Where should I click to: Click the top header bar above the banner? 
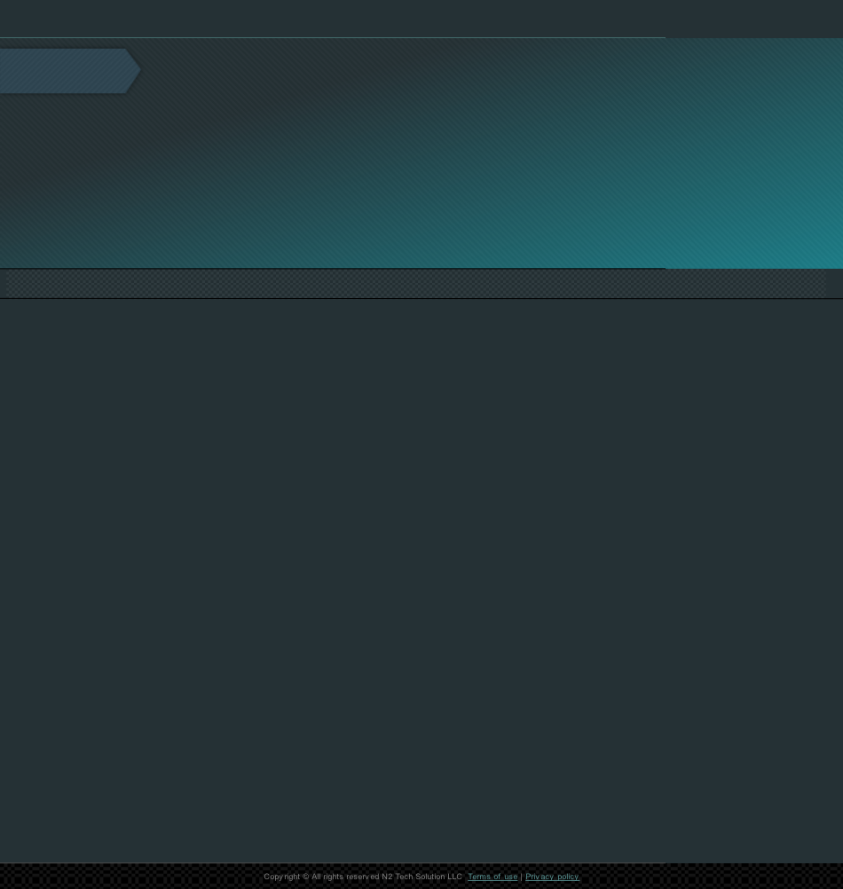[x=421, y=18]
